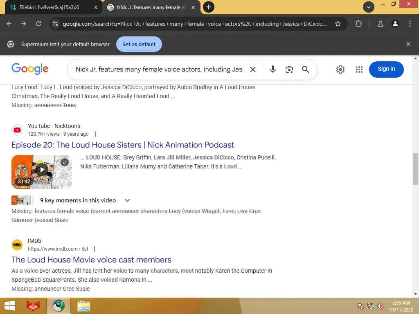The width and height of the screenshot is (419, 314).
Task: Open Episode 20: The Loud House Sisters link
Action: point(123,145)
